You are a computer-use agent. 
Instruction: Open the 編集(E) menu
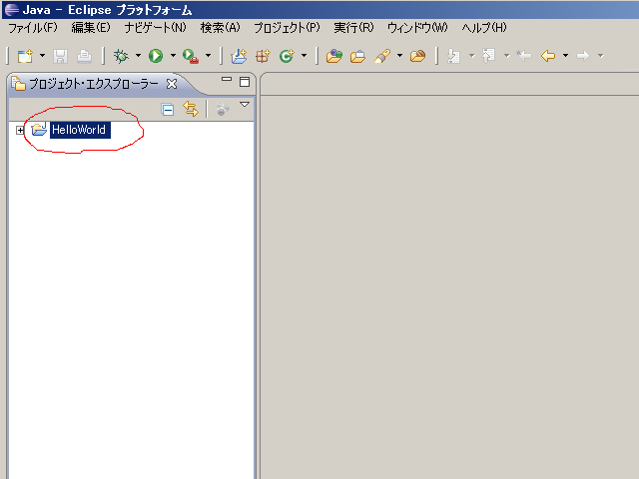(x=91, y=28)
